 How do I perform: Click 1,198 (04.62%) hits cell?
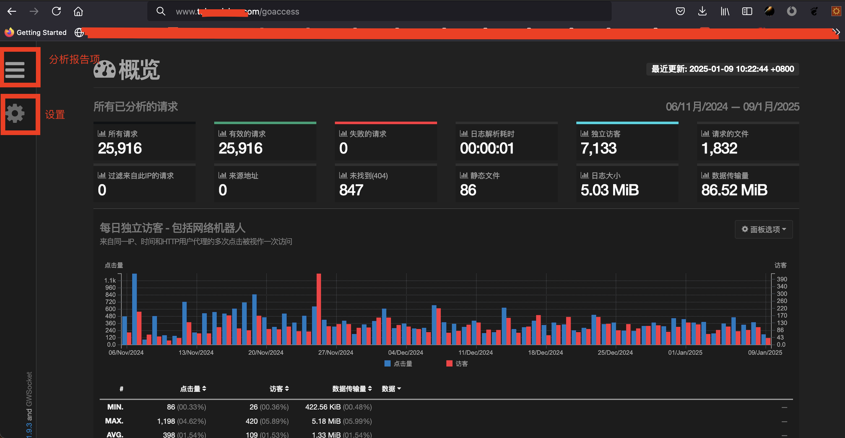click(182, 421)
